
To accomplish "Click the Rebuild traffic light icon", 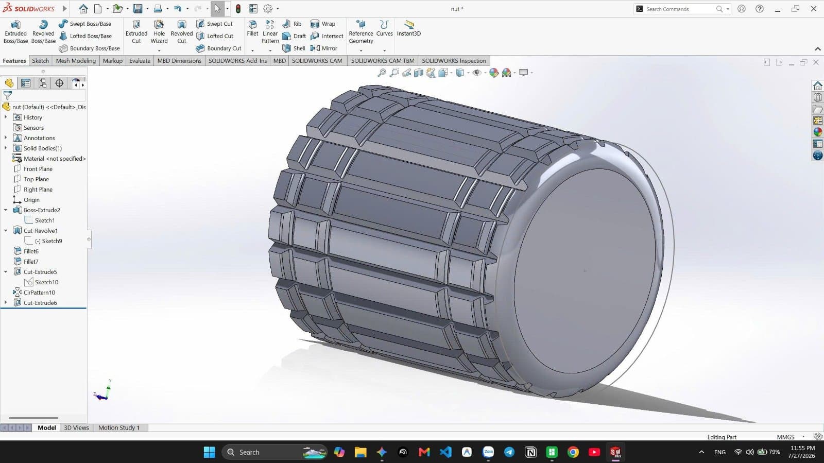I will click(238, 9).
